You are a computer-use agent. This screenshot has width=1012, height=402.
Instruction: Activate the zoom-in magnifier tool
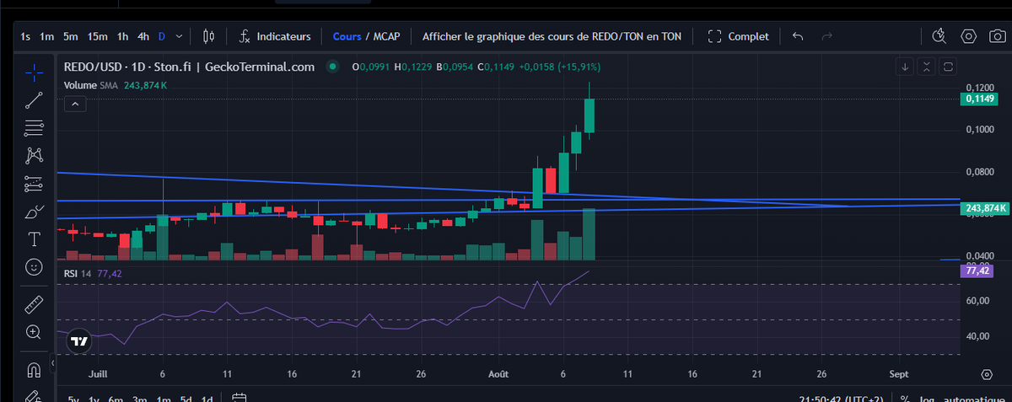pos(34,332)
